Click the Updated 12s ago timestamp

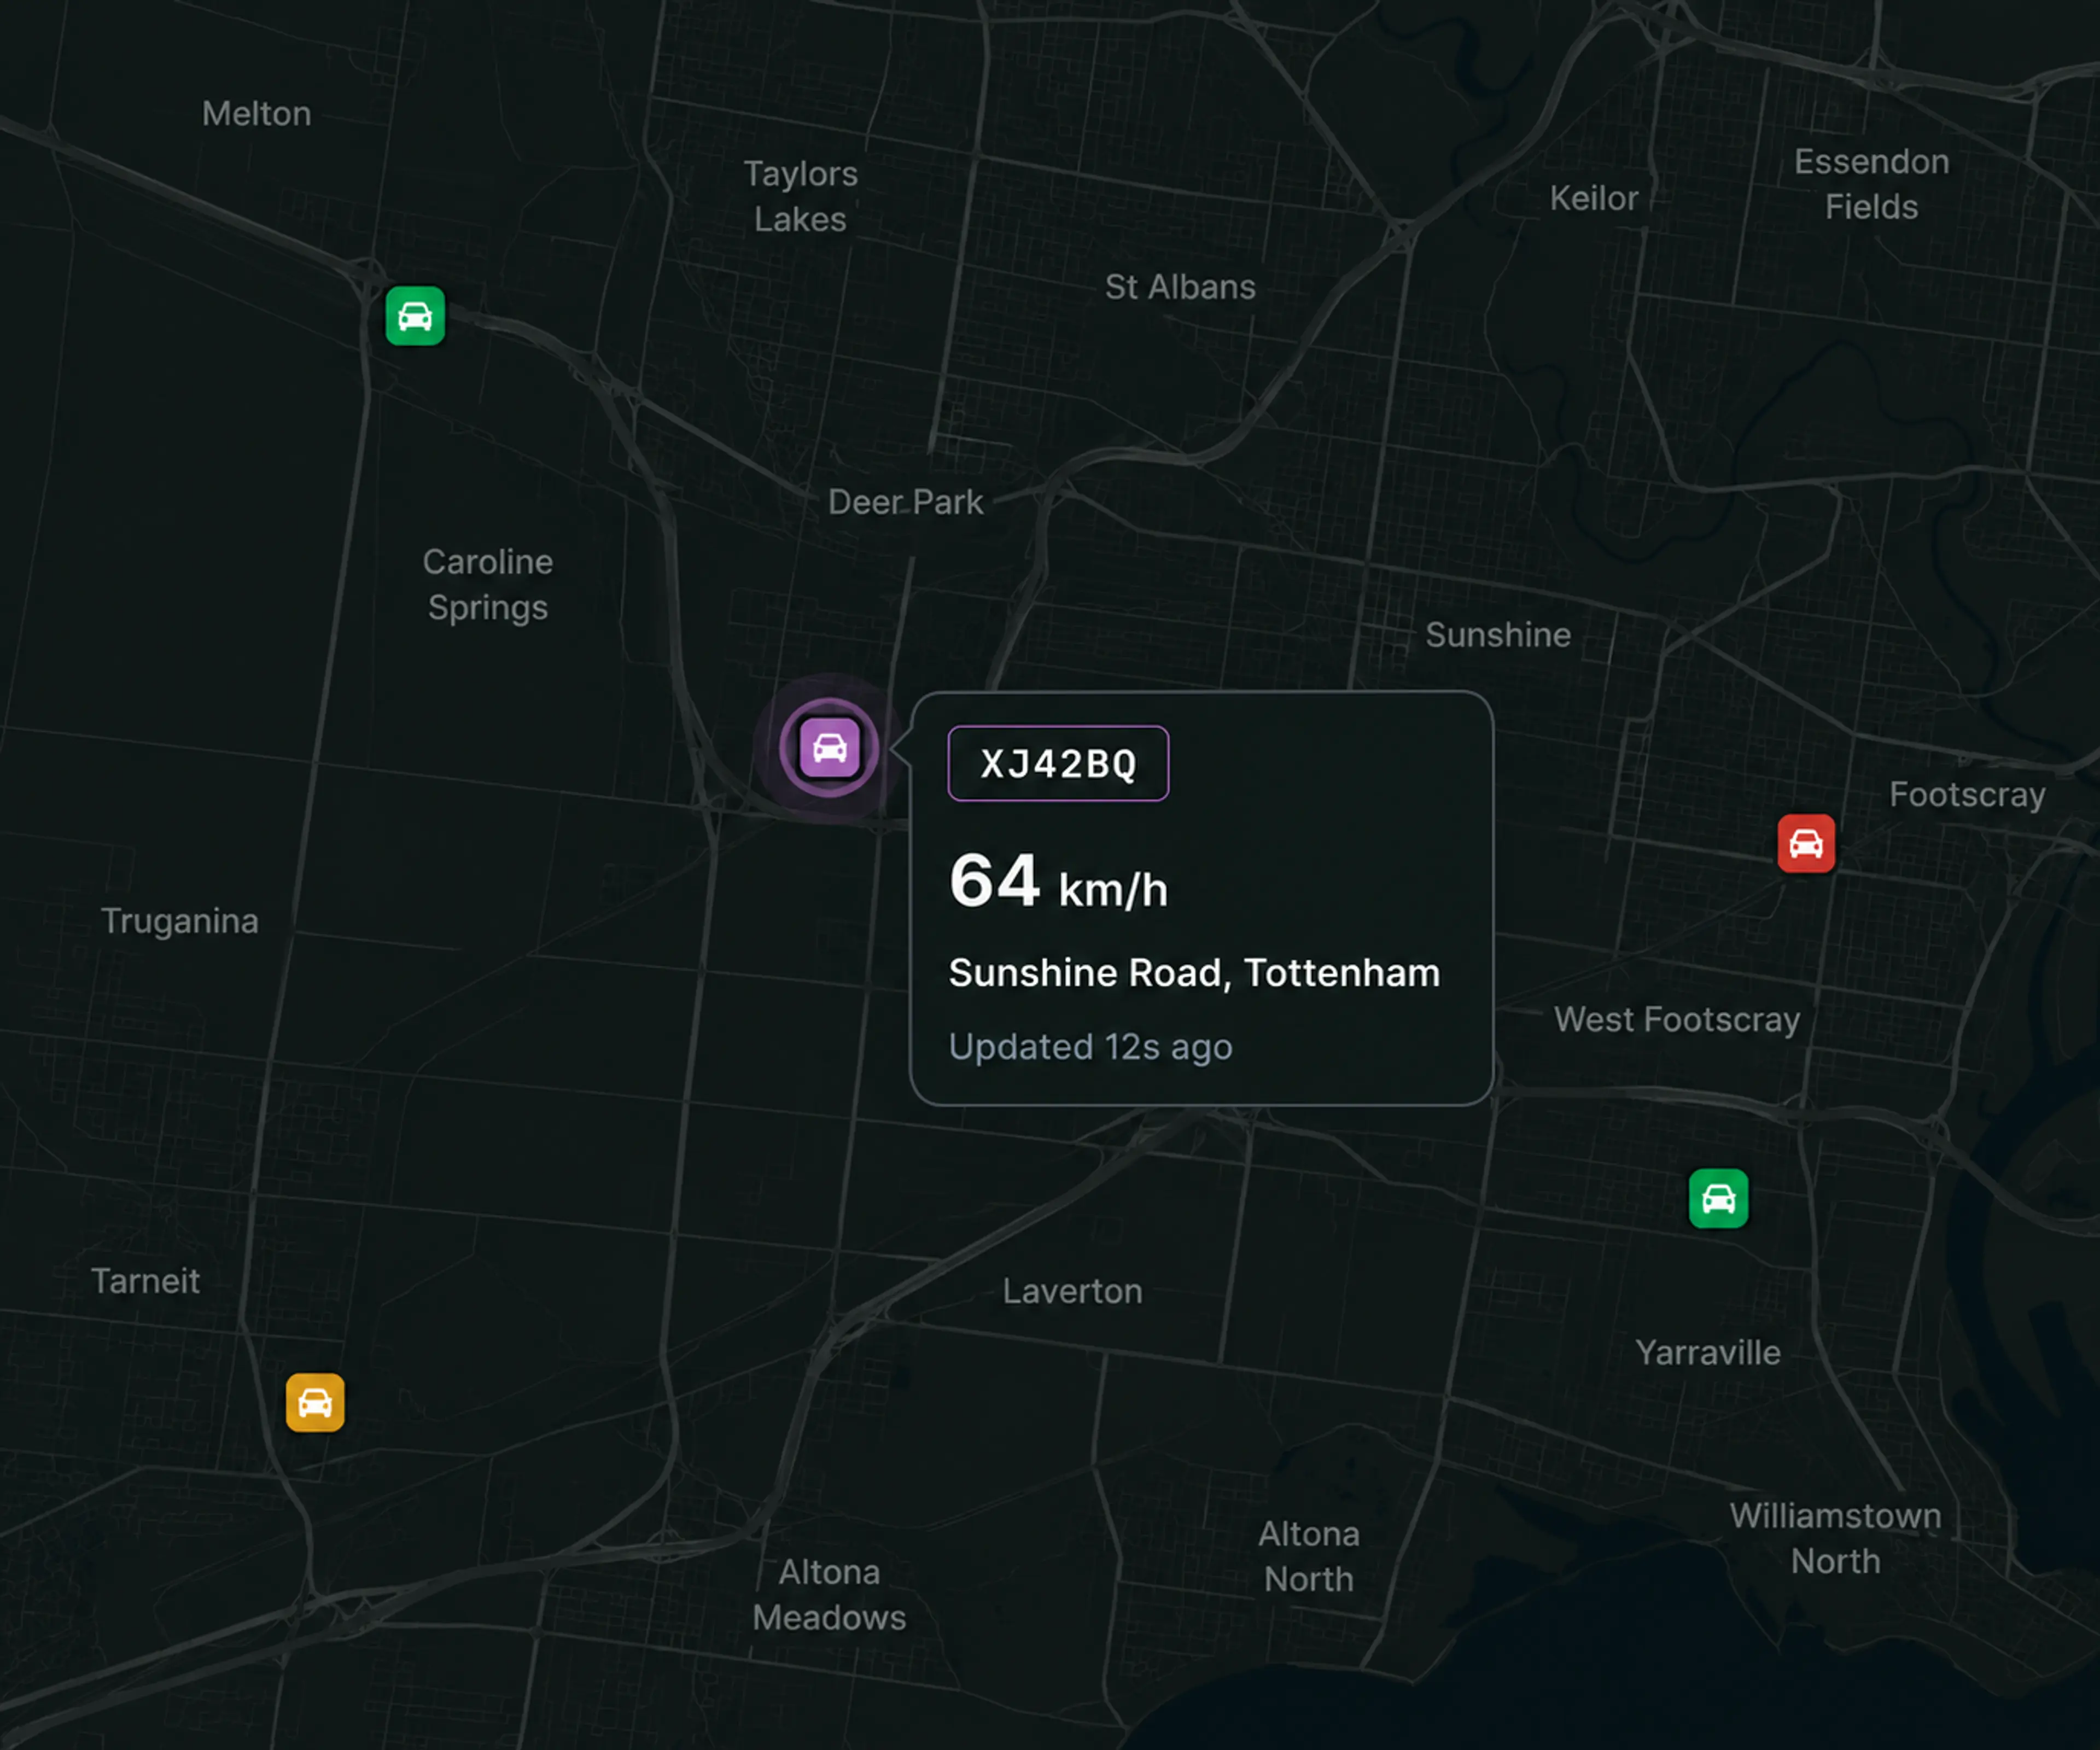tap(1090, 1047)
